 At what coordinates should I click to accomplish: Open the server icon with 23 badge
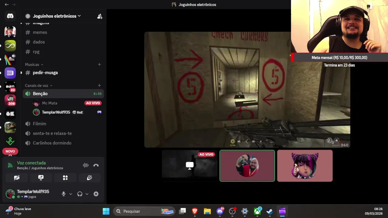(x=10, y=87)
